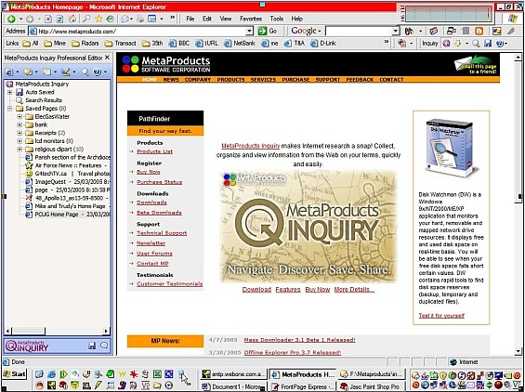Click the Inquiry panel search magnifier icon
The width and height of the screenshot is (525, 392).
click(85, 72)
